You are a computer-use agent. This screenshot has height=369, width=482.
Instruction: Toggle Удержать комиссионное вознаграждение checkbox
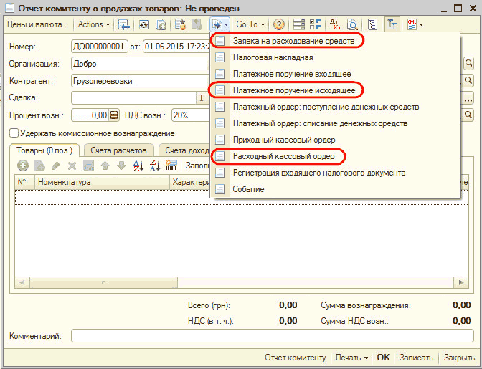click(14, 133)
